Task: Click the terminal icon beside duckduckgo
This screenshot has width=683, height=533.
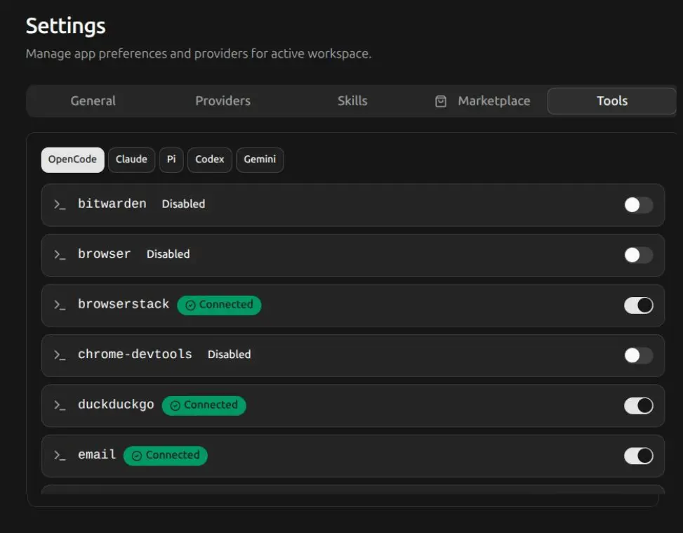Action: [60, 405]
